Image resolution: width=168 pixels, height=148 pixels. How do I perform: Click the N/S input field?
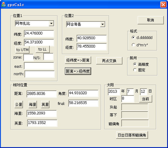pyautogui.click(x=49, y=57)
